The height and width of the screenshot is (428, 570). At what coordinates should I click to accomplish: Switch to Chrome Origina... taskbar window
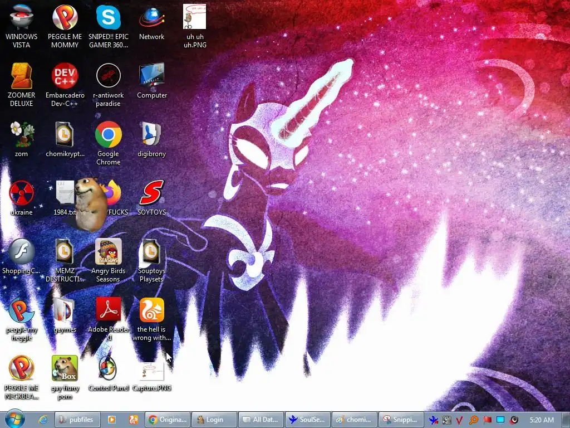[168, 420]
